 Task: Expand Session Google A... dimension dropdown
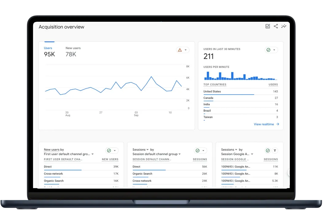(252, 154)
